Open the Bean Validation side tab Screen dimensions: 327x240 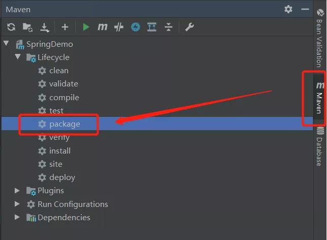[x=319, y=38]
